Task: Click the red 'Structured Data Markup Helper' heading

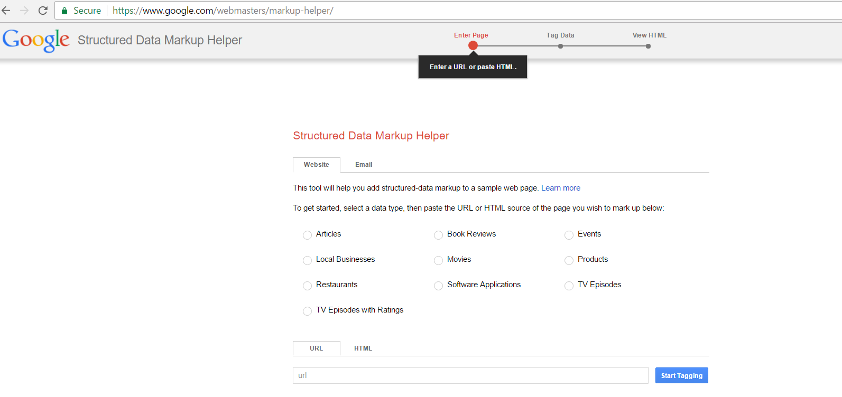Action: click(371, 136)
